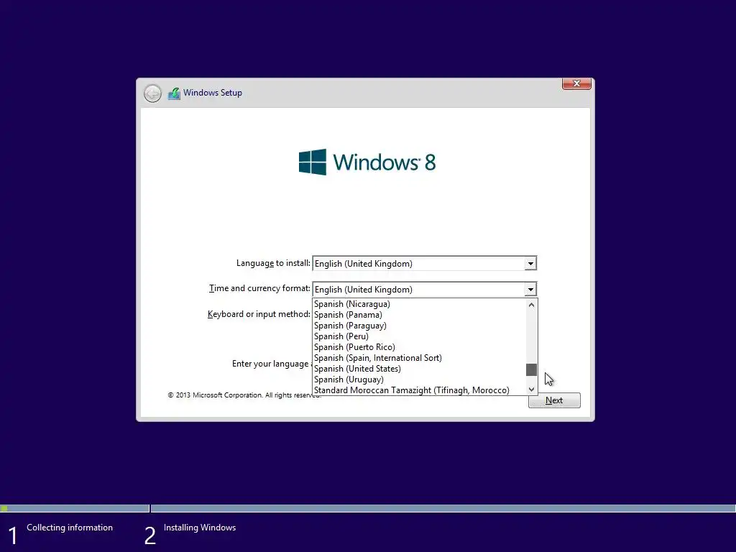736x552 pixels.
Task: Select Spanish (Panama) from the list
Action: point(419,315)
